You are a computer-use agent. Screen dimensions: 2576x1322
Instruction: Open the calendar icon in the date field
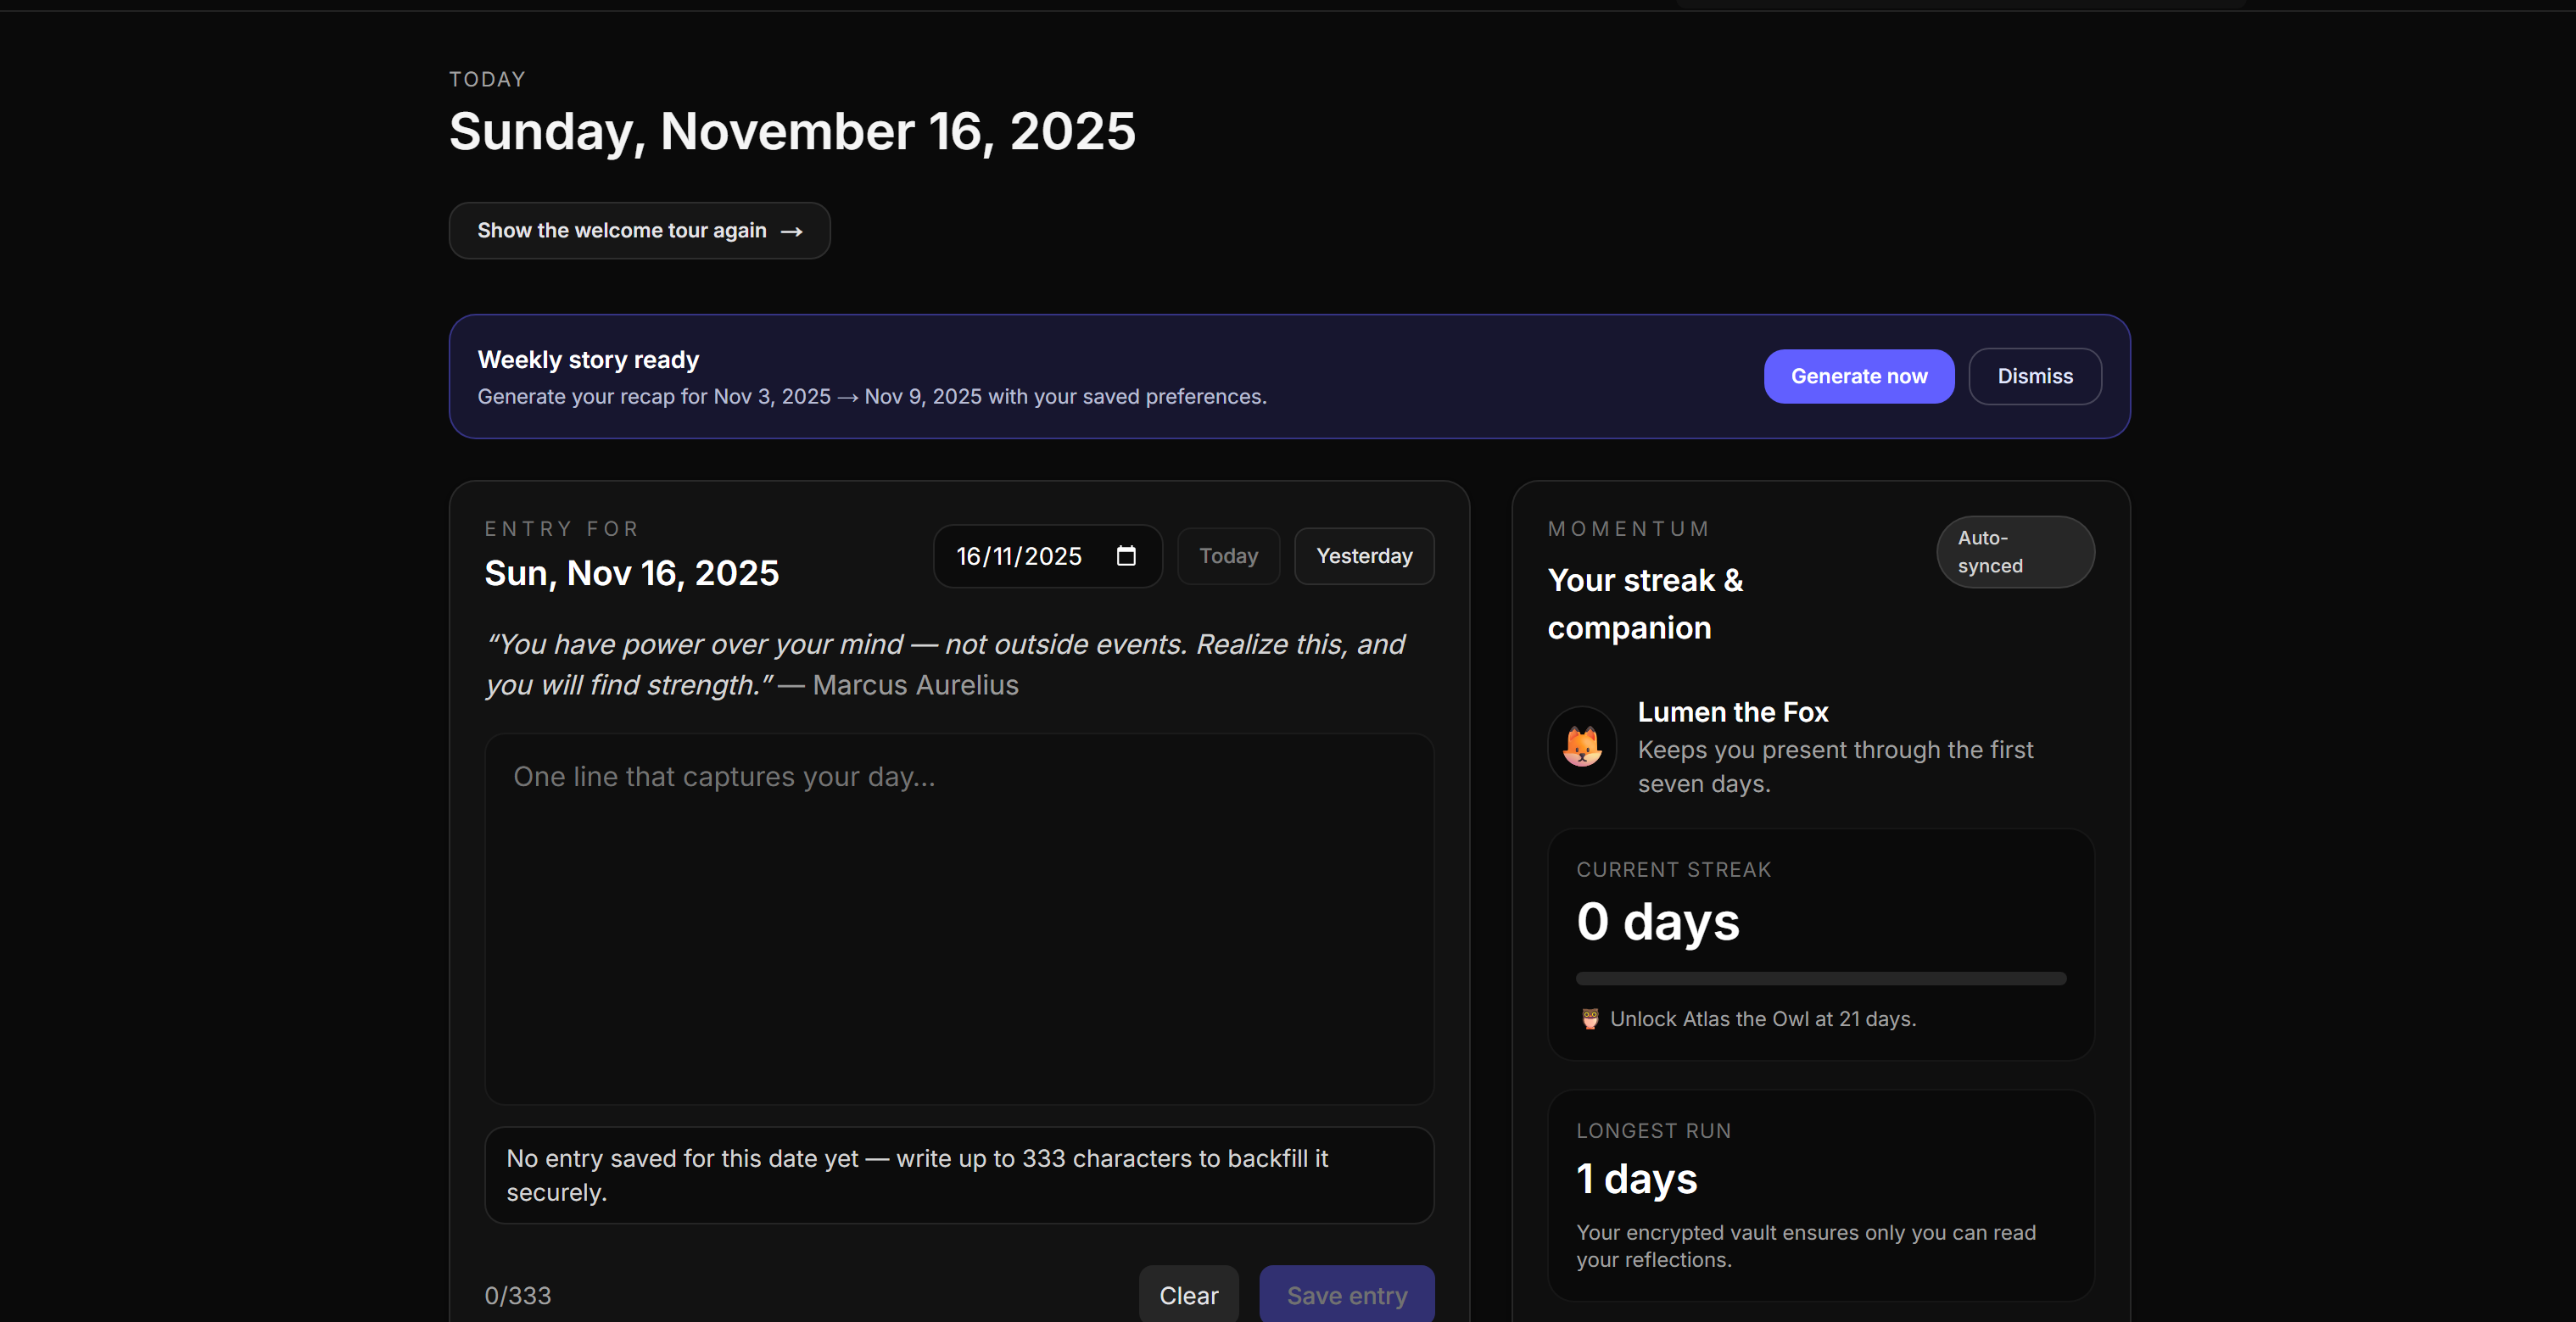coord(1126,556)
